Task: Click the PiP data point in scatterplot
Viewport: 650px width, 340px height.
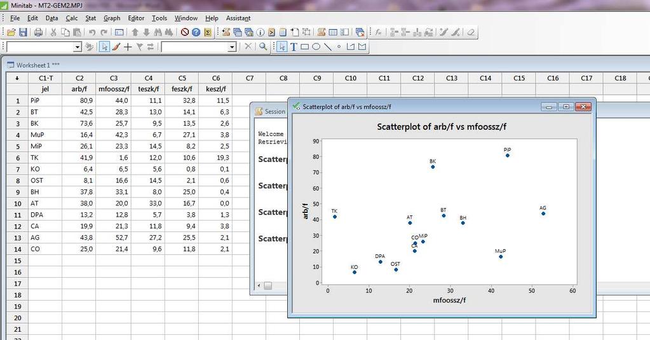Action: point(508,156)
